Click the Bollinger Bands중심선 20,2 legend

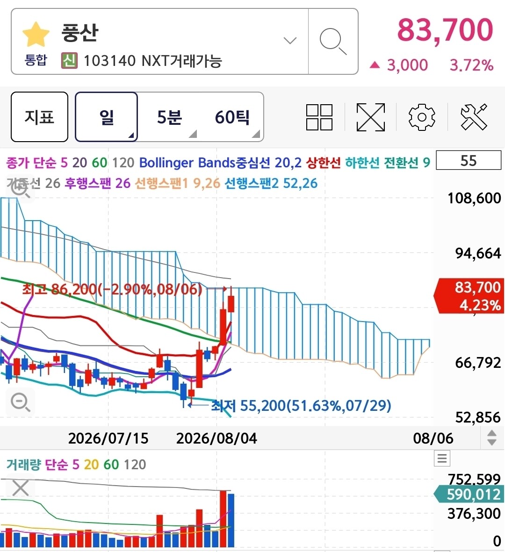tap(220, 163)
